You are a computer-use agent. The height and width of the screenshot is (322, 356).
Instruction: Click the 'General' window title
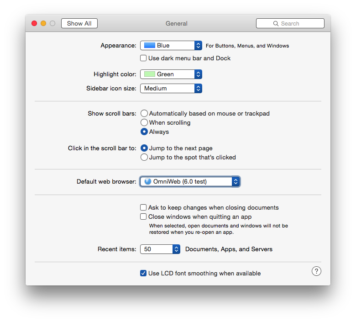[x=177, y=23]
